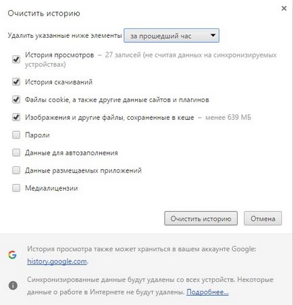This screenshot has width=293, height=305.
Task: Click the Отмена button
Action: click(x=263, y=218)
